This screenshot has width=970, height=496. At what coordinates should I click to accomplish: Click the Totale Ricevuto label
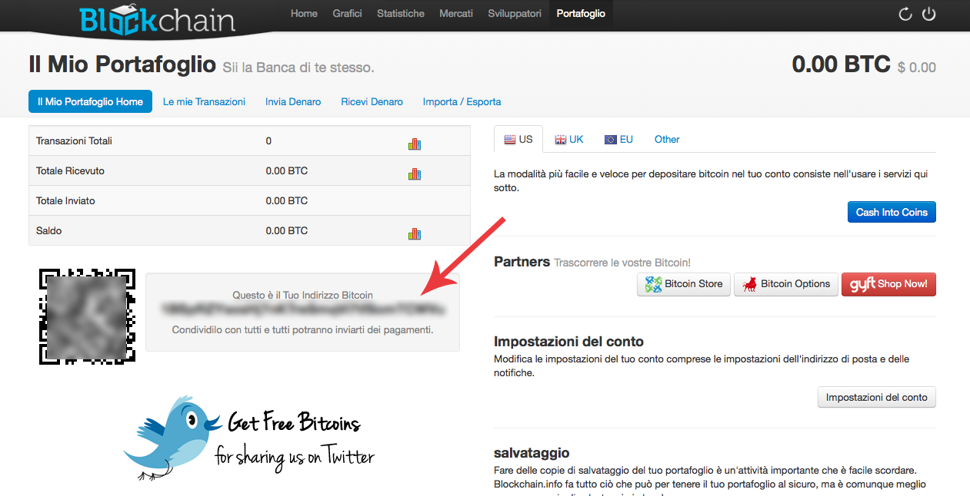point(70,170)
